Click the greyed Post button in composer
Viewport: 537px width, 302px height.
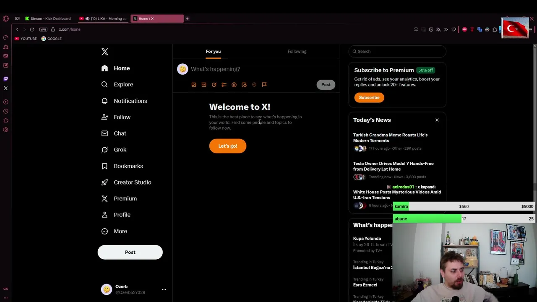326,85
